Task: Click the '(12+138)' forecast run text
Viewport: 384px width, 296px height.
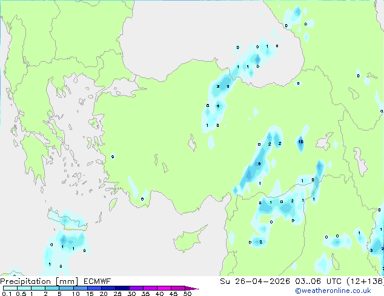Action: click(x=365, y=282)
